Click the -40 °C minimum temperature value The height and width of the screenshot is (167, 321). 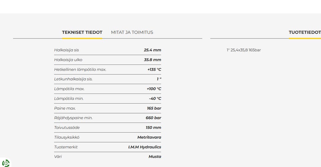tap(155, 99)
